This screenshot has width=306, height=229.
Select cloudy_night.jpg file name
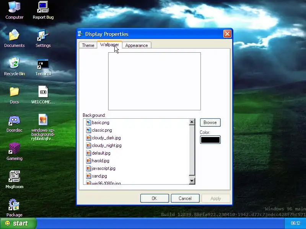(107, 145)
